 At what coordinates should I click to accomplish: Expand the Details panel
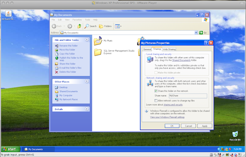click(x=87, y=109)
